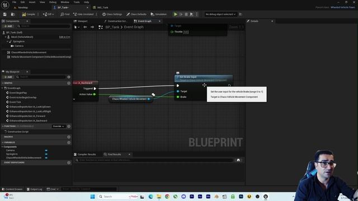Click the Triggered execution pin
358x201 pixels.
point(95,88)
